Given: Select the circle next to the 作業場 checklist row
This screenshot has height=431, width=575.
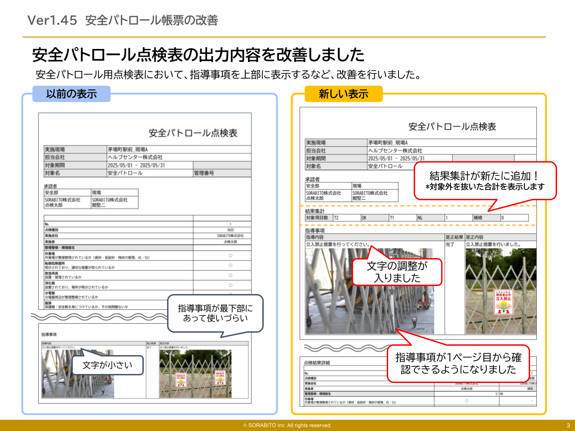Looking at the screenshot, I should point(230,255).
